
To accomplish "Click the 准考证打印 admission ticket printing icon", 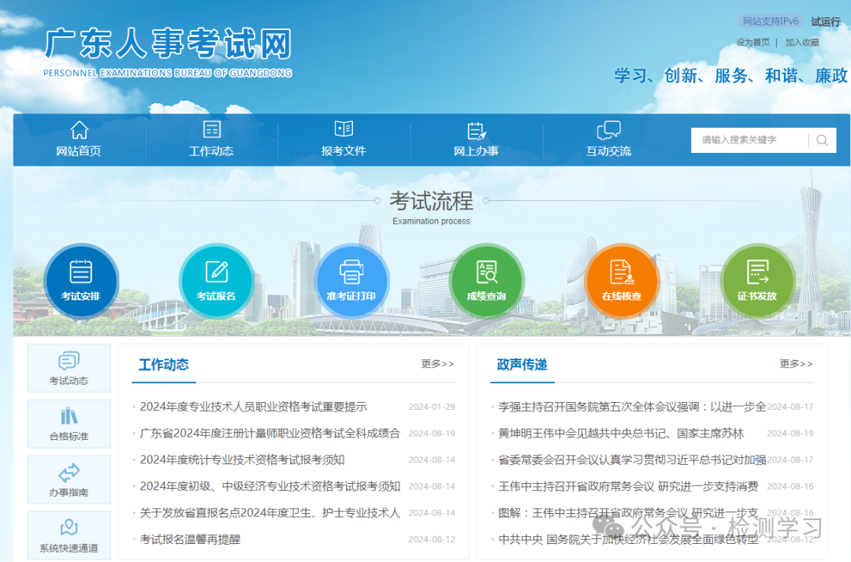I will (352, 280).
